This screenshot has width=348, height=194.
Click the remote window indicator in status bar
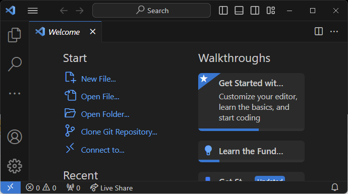(x=11, y=187)
